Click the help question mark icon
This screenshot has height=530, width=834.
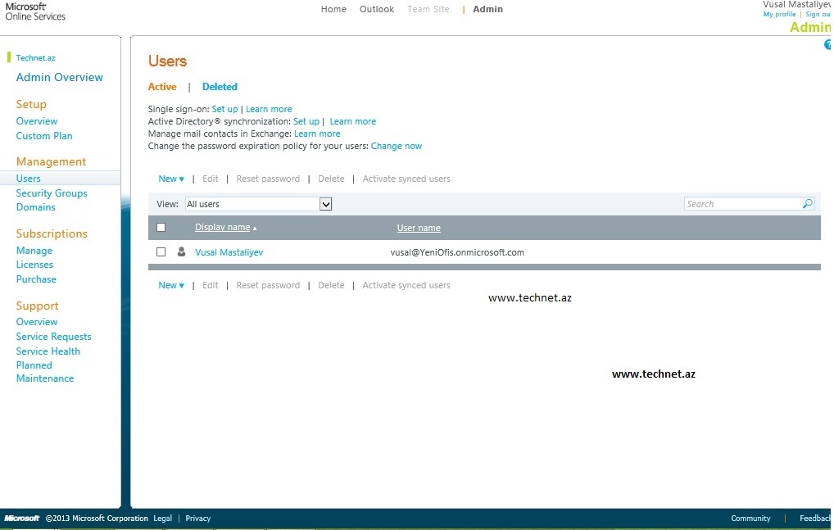click(827, 45)
